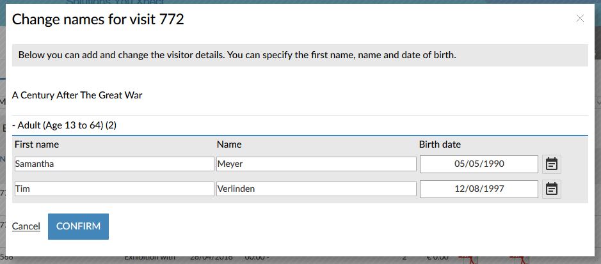Click the exhibition title A Century After The Great War
The image size is (601, 264).
click(x=77, y=95)
